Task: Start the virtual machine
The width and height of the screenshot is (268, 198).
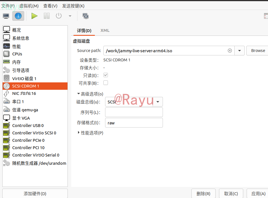Action: (x=34, y=16)
